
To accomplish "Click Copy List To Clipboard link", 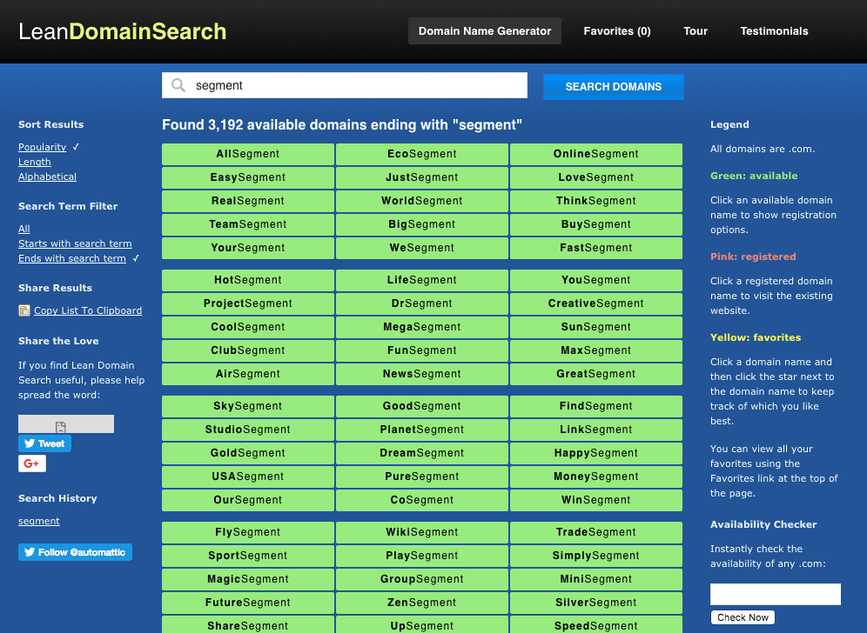I will (x=88, y=310).
